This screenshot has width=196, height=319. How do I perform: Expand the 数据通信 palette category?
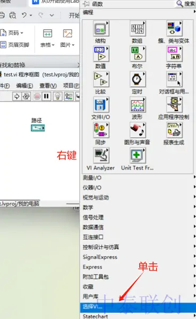138,227
